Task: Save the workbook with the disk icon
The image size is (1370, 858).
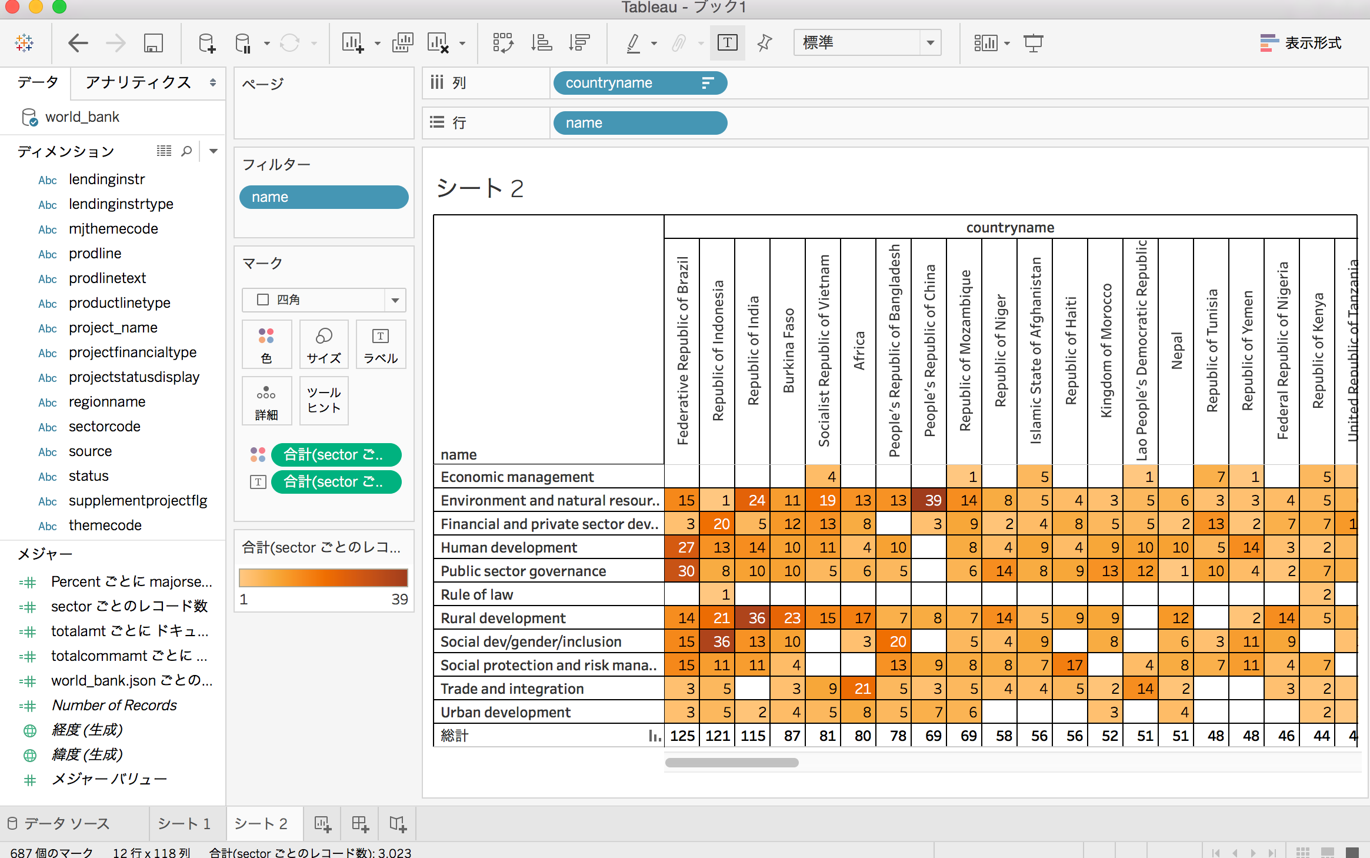Action: pos(154,43)
